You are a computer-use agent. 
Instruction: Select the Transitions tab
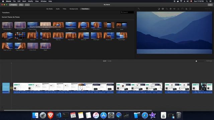point(85,9)
